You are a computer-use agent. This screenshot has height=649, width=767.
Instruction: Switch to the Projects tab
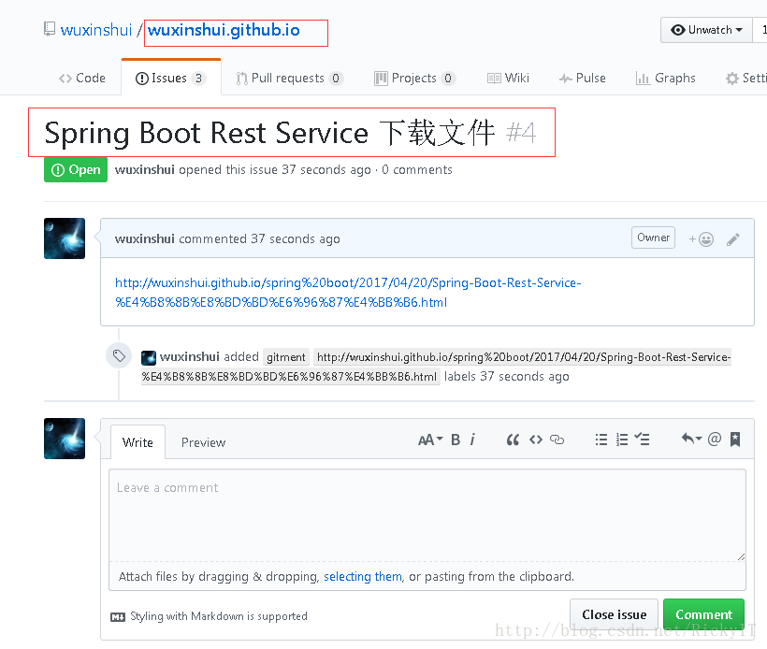pyautogui.click(x=414, y=79)
